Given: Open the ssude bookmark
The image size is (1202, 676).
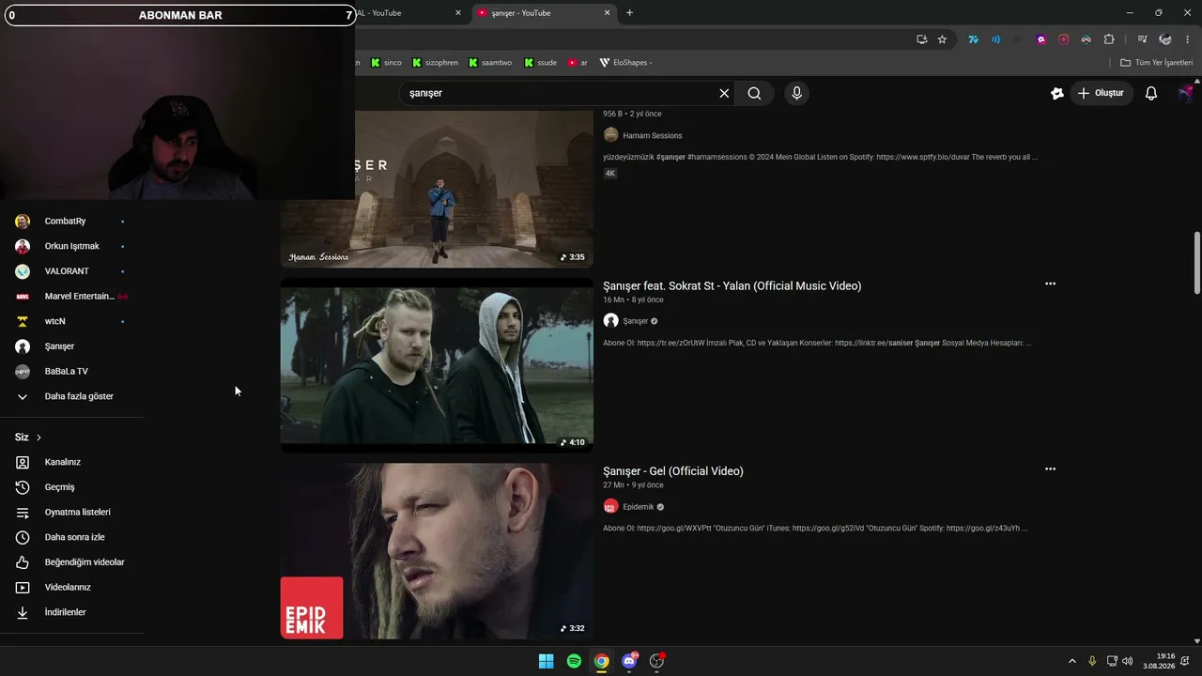Looking at the screenshot, I should [x=540, y=63].
